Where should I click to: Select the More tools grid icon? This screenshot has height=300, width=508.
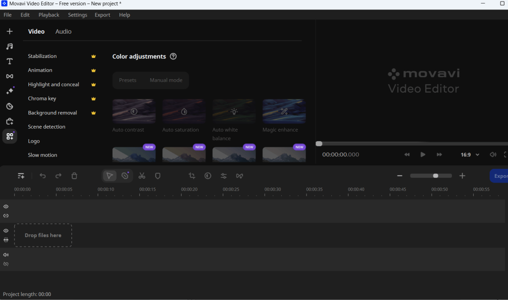click(x=10, y=136)
